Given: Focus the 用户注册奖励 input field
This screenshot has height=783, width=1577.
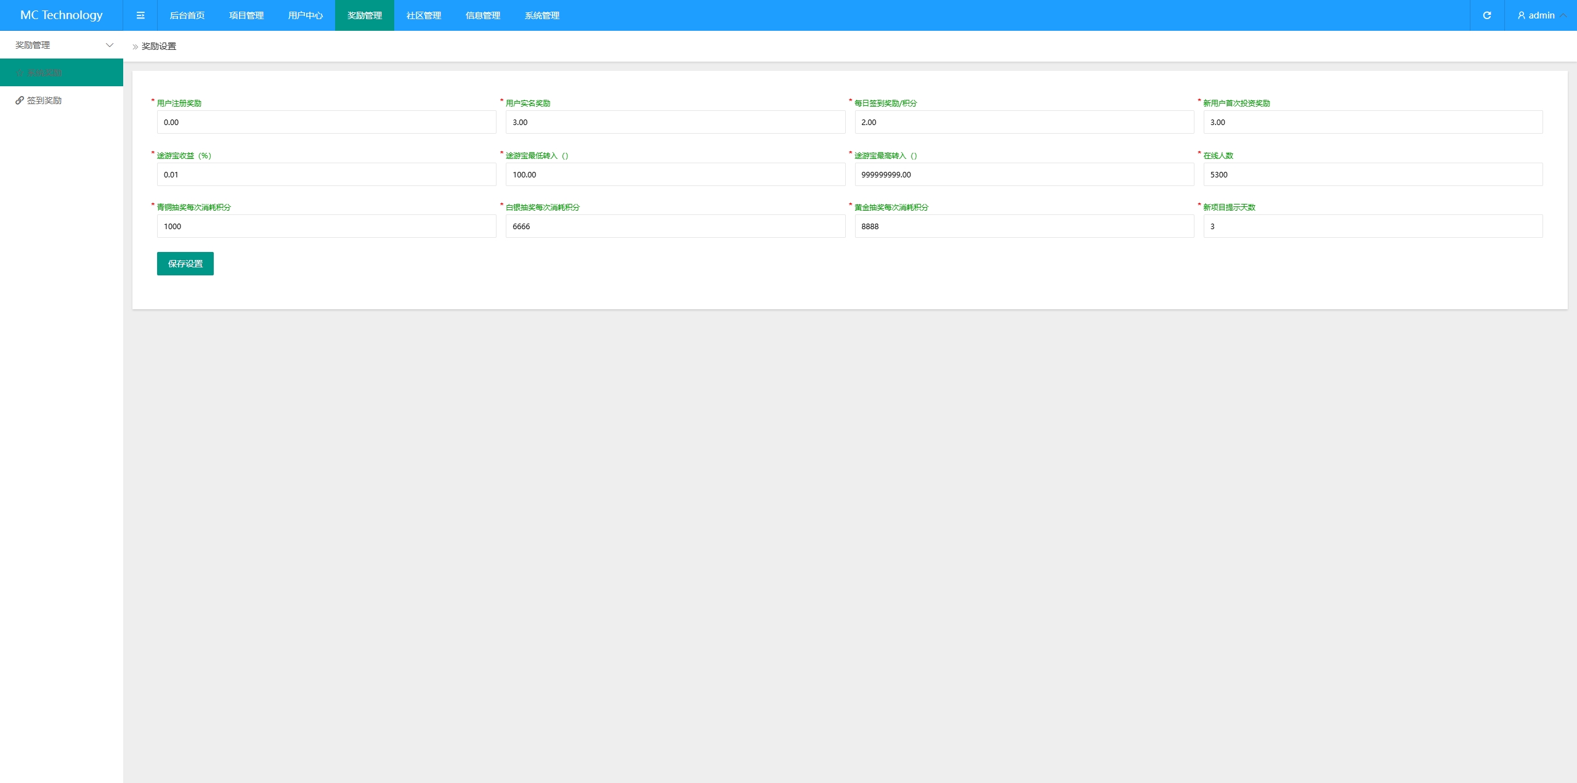Looking at the screenshot, I should click(326, 122).
